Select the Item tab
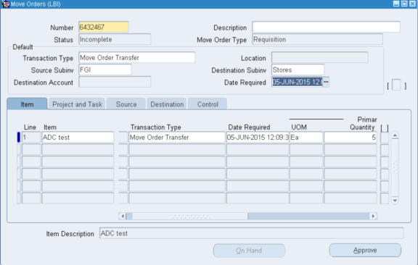This screenshot has width=418, height=265. (27, 104)
